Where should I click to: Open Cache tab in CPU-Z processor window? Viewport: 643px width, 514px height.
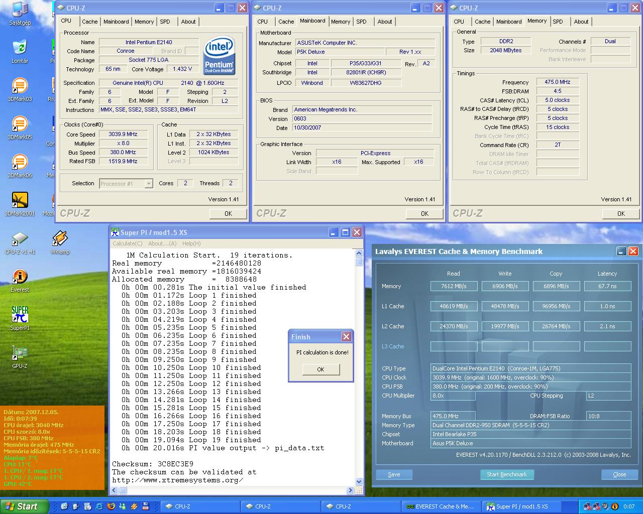(90, 22)
